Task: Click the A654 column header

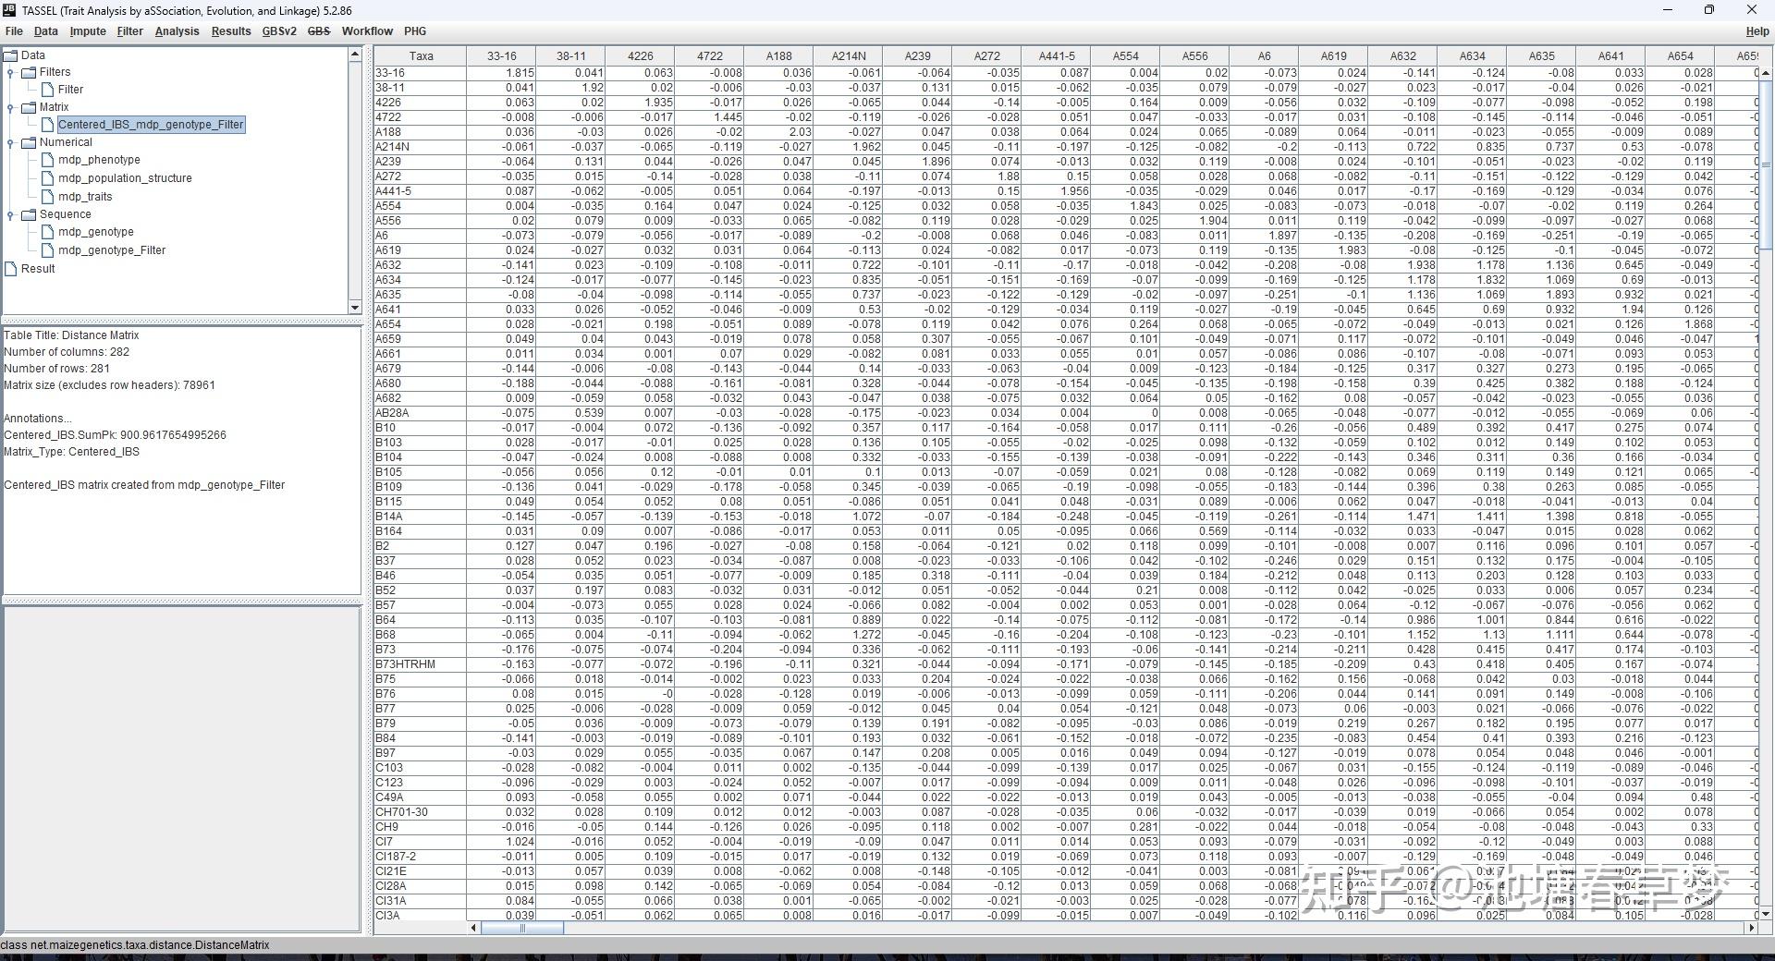Action: coord(1681,56)
